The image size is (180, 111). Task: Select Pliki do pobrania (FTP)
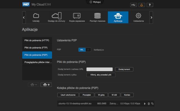tap(37, 48)
